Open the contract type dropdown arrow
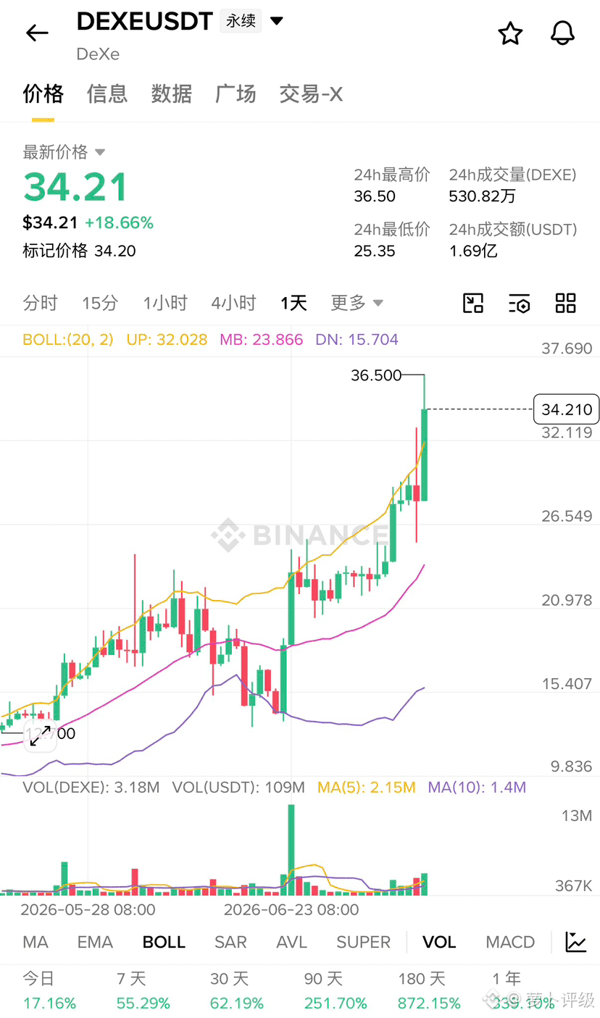Image resolution: width=600 pixels, height=1018 pixels. (277, 21)
